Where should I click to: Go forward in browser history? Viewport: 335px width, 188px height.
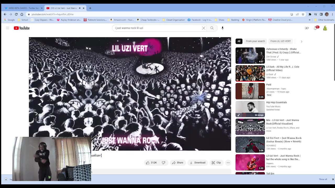pyautogui.click(x=10, y=14)
